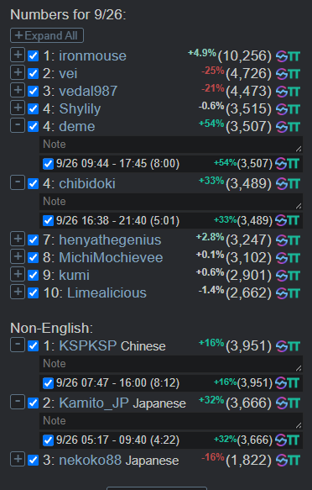This screenshot has width=312, height=490.
Task: Open SullyGnome icon for ironmouse
Action: pyautogui.click(x=282, y=56)
